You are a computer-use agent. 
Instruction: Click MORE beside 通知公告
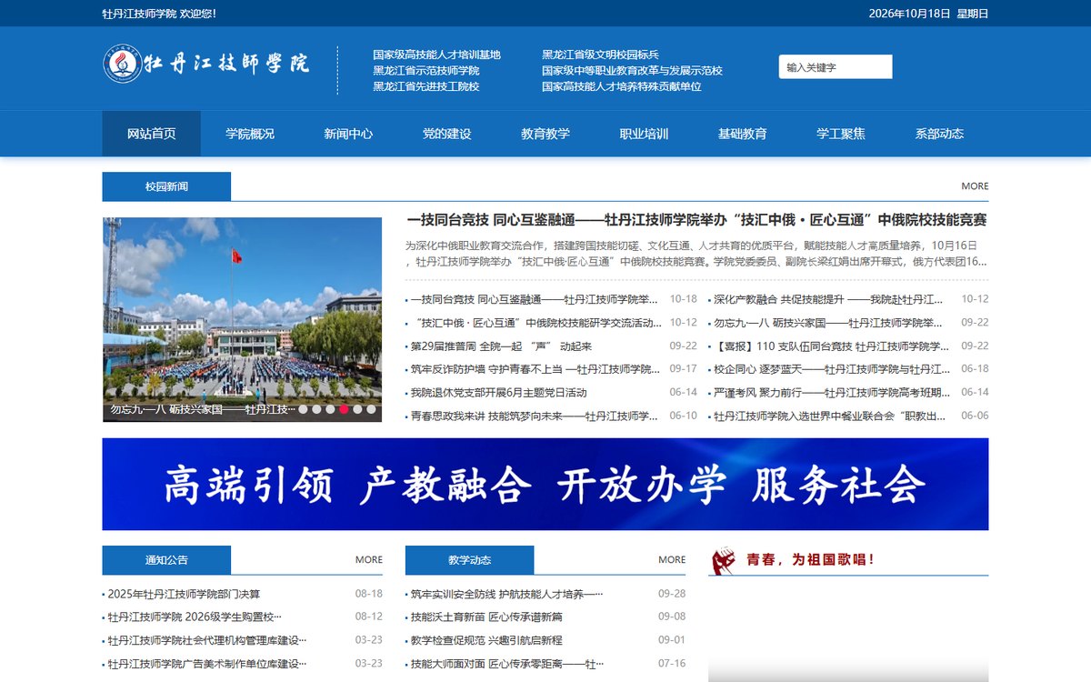tap(368, 560)
